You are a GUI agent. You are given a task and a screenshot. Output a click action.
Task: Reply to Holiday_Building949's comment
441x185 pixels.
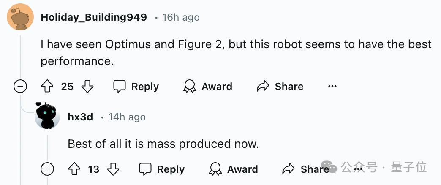[136, 87]
